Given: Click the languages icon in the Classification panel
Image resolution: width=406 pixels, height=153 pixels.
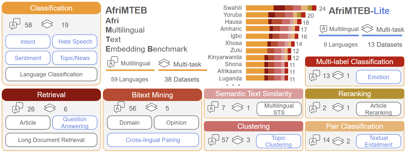Looking at the screenshot, I should point(15,24).
